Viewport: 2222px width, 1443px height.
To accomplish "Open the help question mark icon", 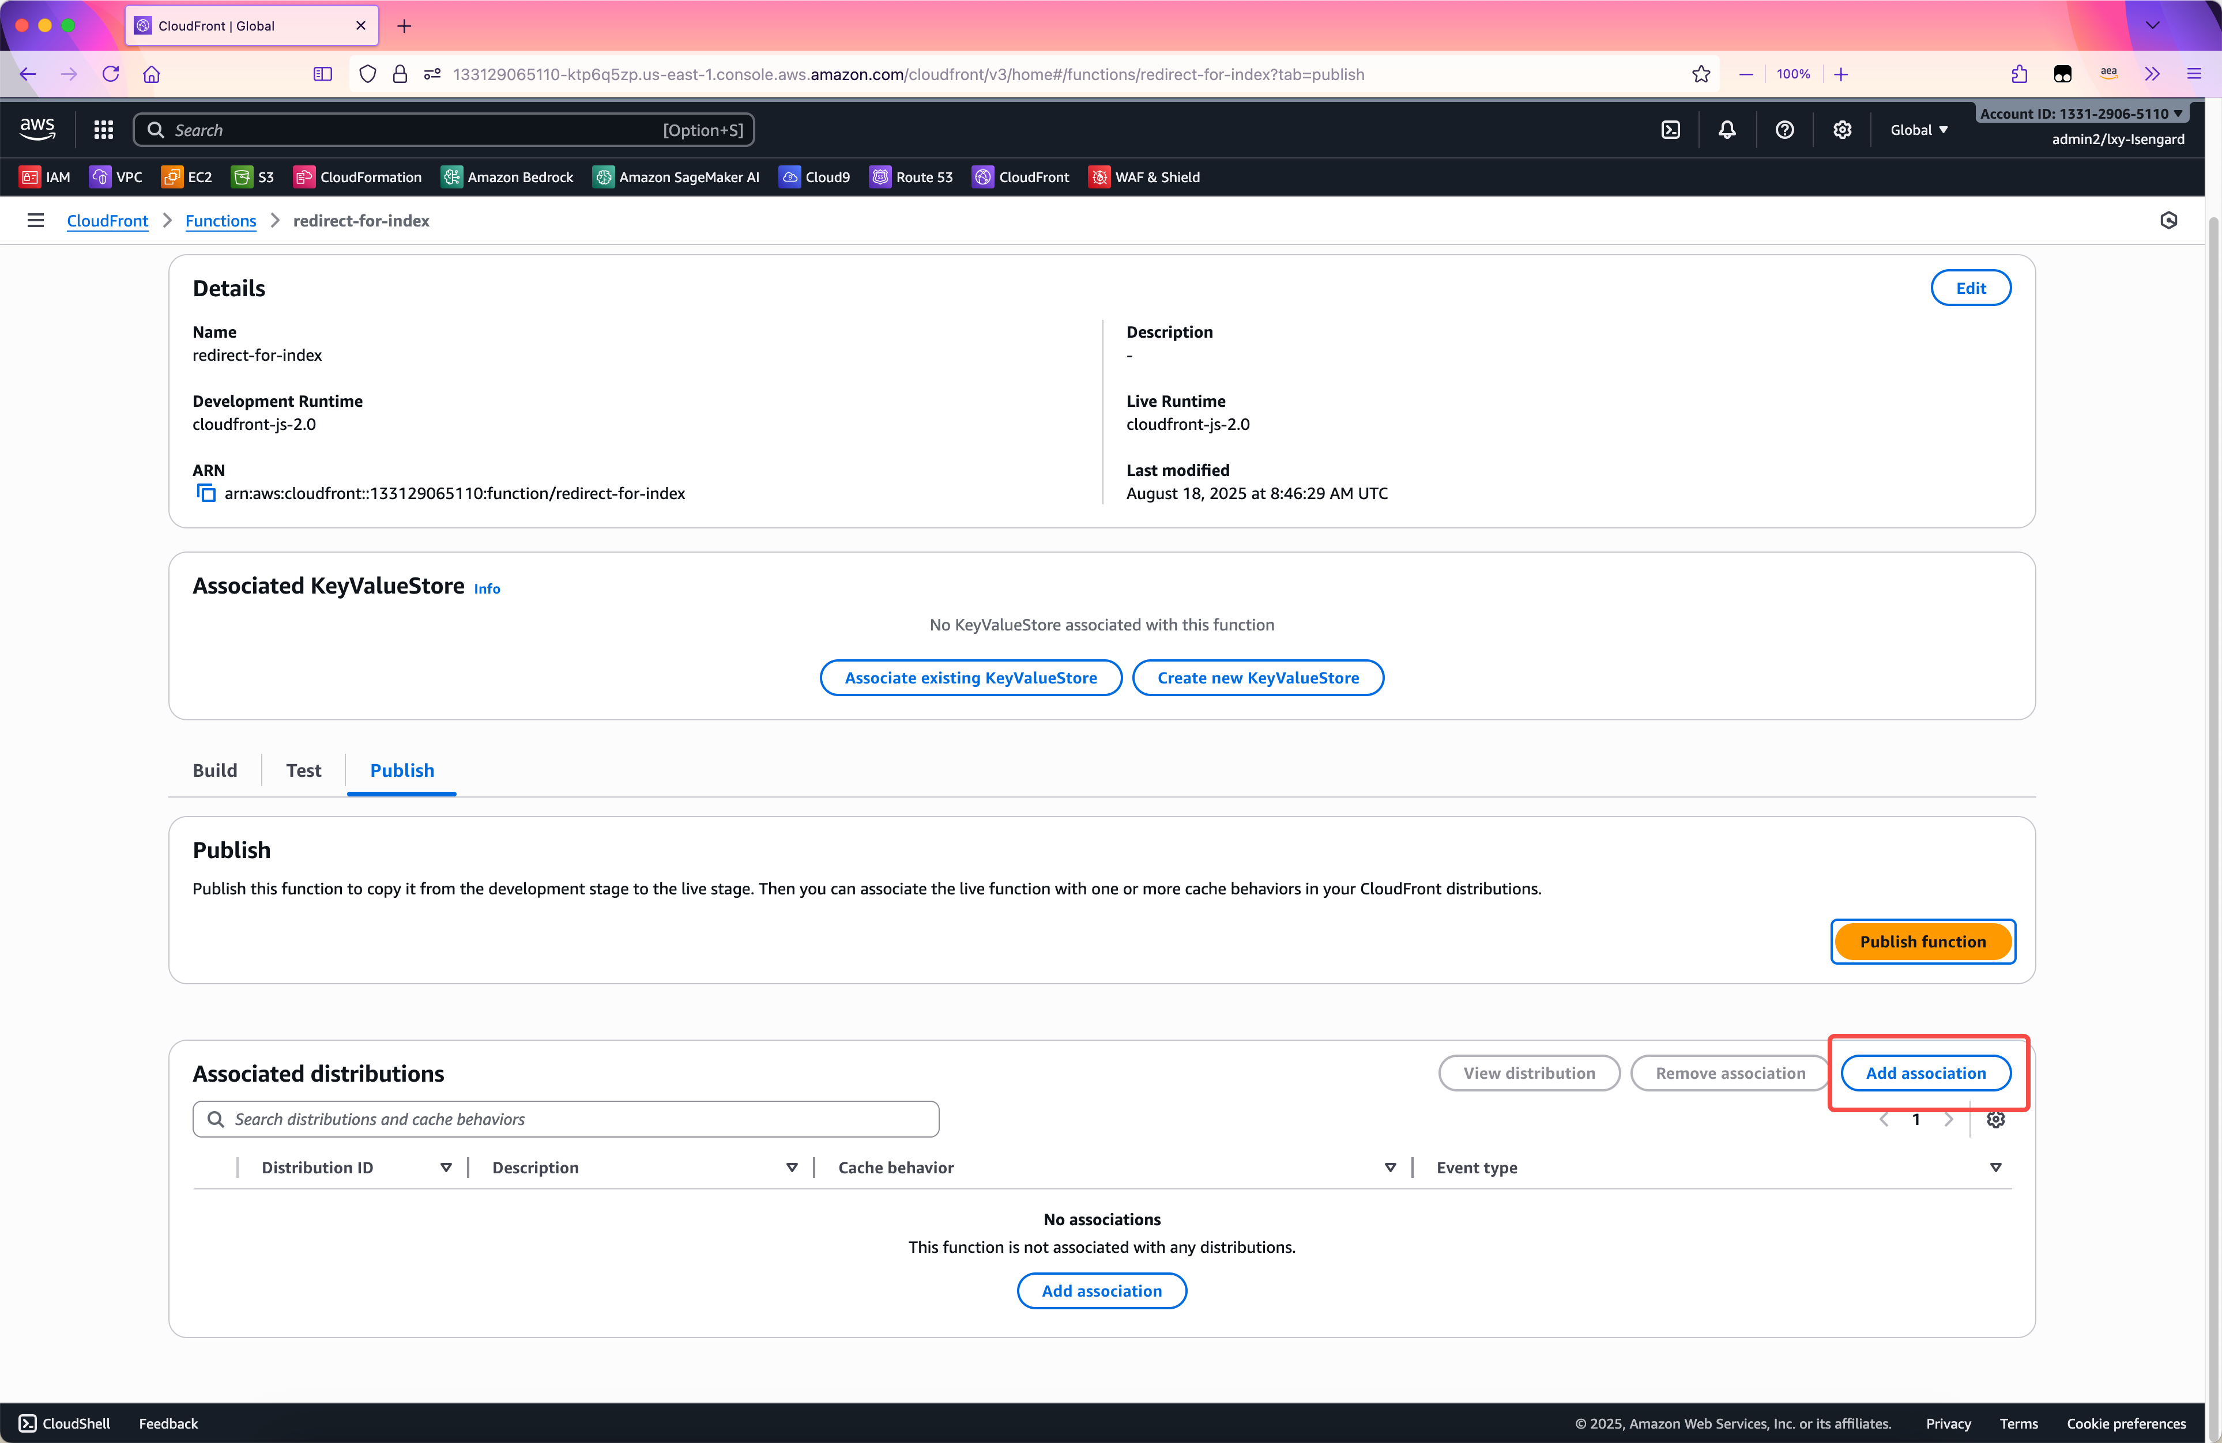I will coord(1784,130).
